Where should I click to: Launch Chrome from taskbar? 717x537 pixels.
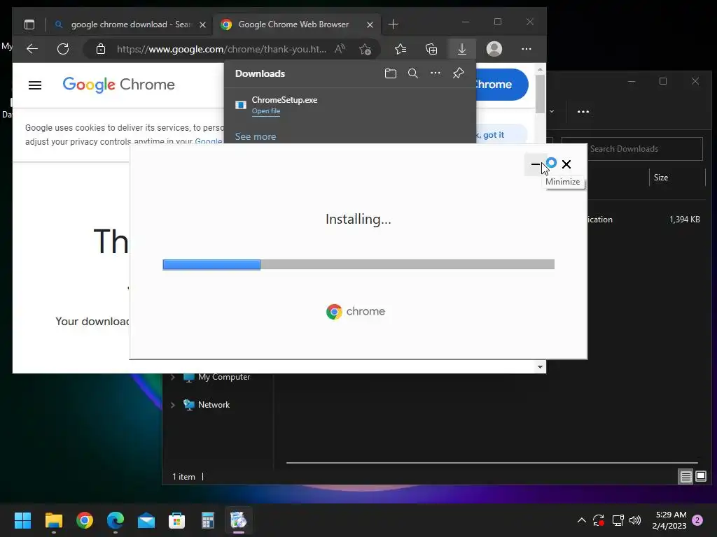(85, 520)
